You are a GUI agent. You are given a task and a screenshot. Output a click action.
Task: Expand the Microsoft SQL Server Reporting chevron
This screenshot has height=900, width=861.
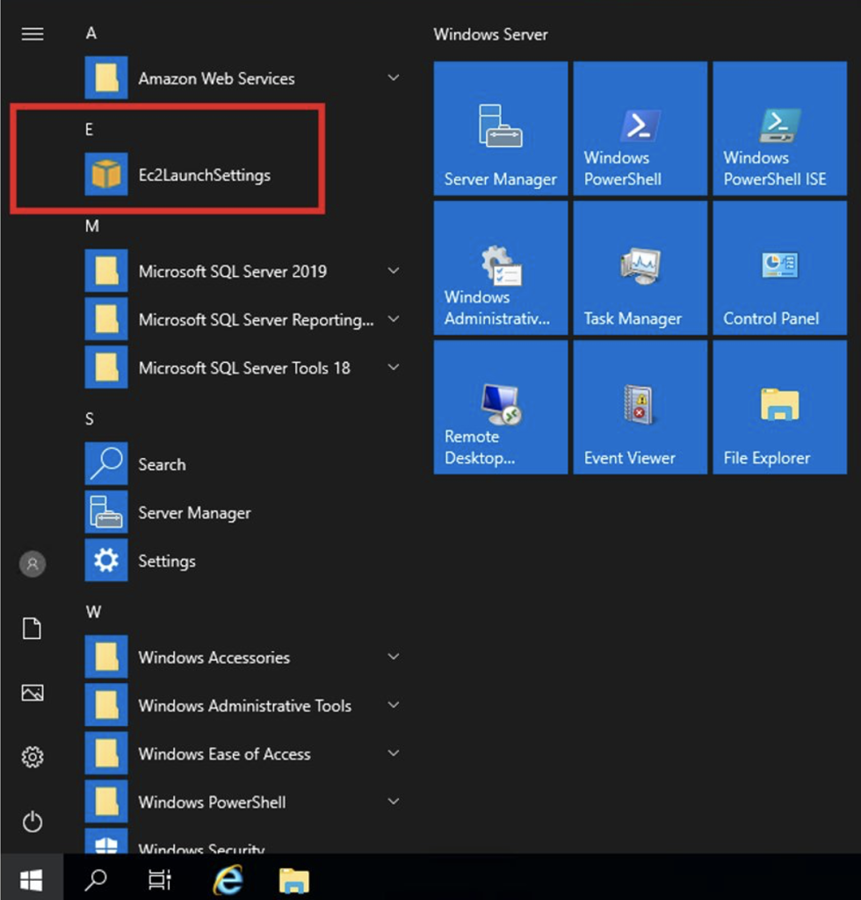[x=394, y=318]
